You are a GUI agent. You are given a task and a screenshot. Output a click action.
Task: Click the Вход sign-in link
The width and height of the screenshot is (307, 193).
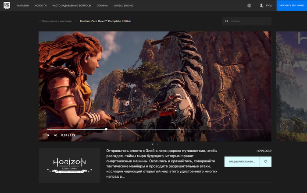[268, 6]
